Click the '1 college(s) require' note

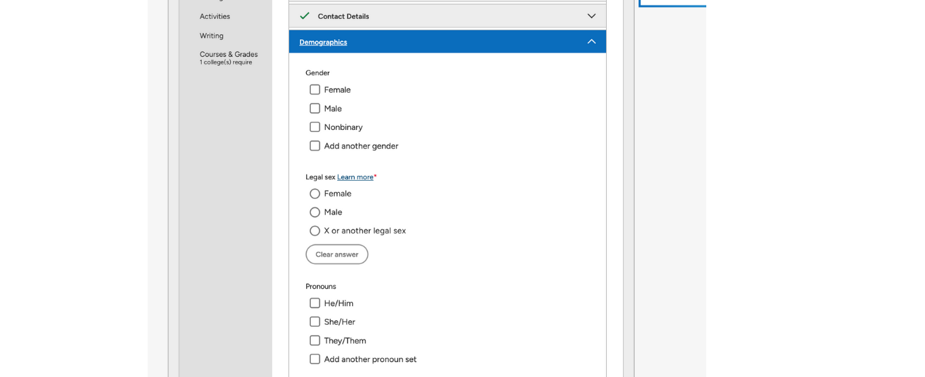[x=225, y=62]
